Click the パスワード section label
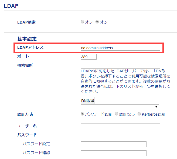This screenshot has width=177, height=159. (27, 135)
